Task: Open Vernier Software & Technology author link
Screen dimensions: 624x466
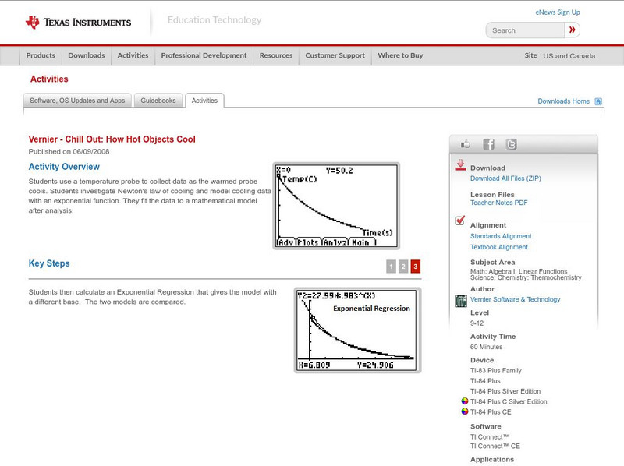Action: coord(515,299)
